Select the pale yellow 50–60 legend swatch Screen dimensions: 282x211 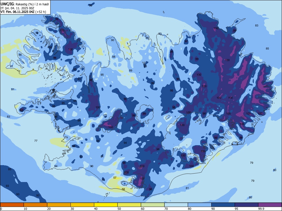pos(129,205)
